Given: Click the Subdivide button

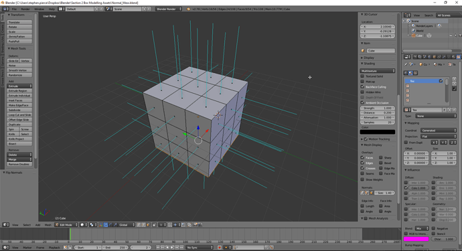Looking at the screenshot, I should [19, 110].
